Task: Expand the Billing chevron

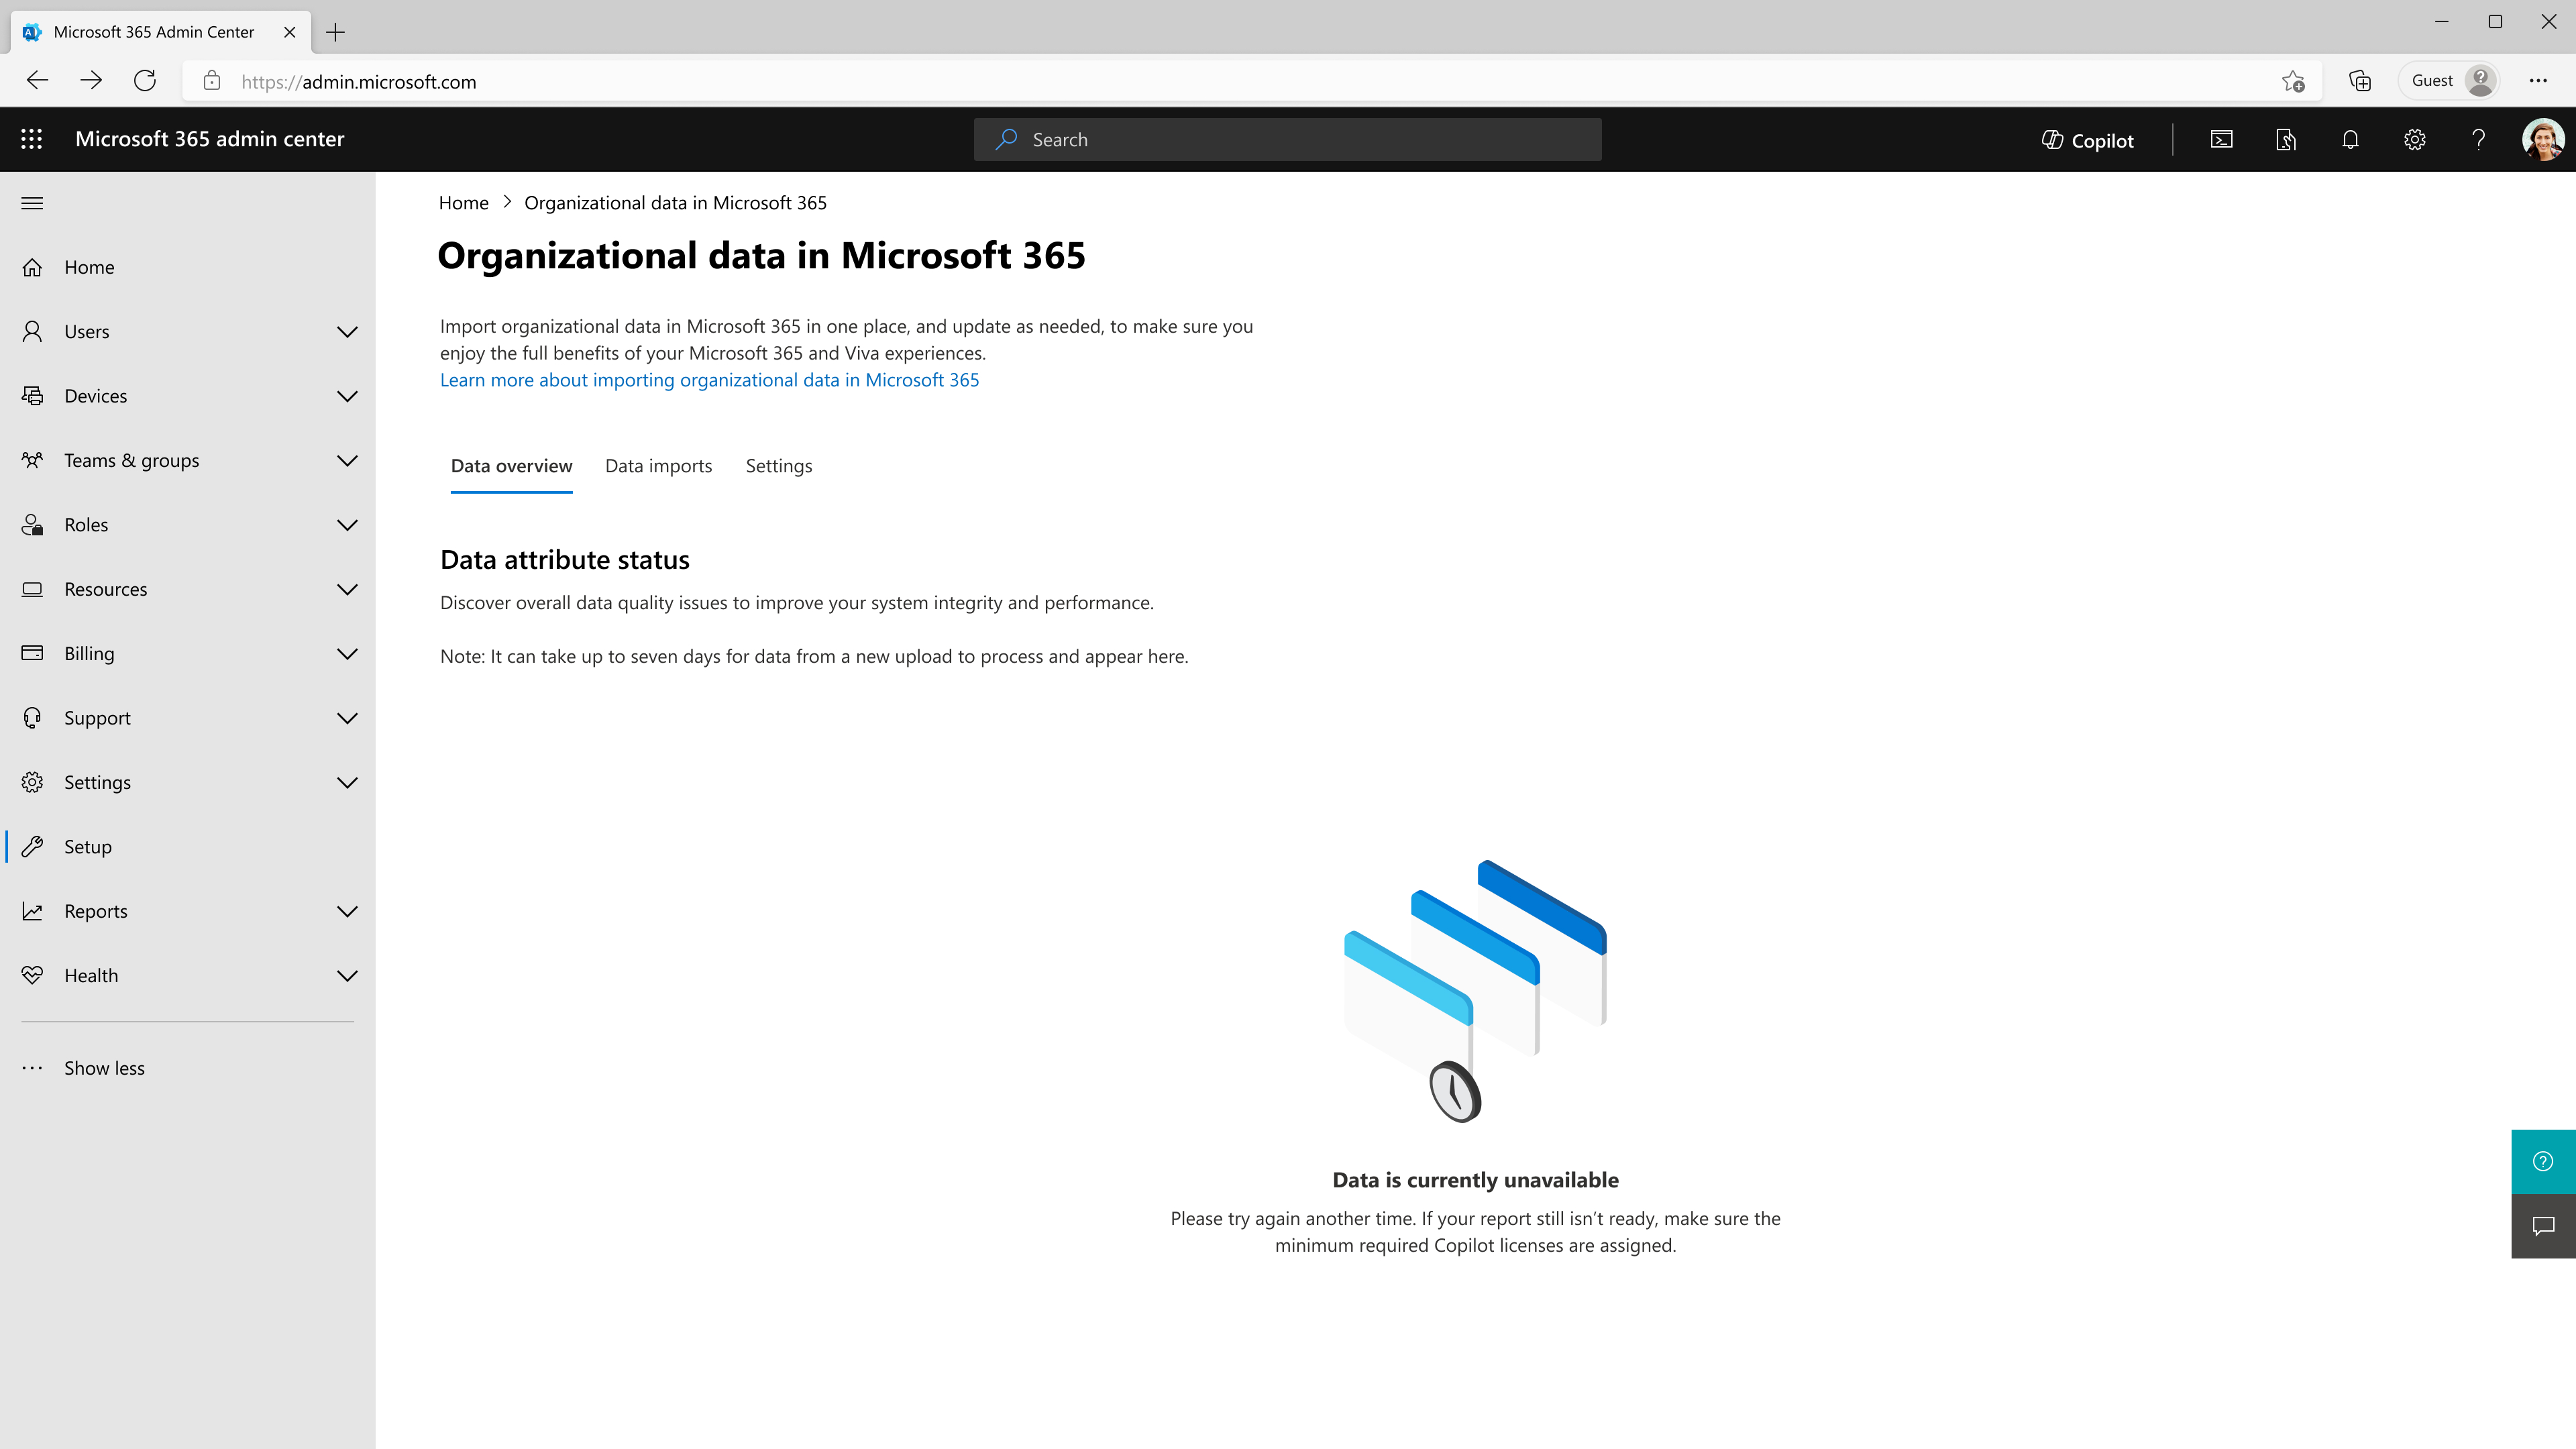Action: point(347,654)
